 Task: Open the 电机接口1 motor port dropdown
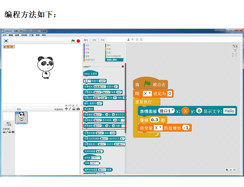(100, 87)
